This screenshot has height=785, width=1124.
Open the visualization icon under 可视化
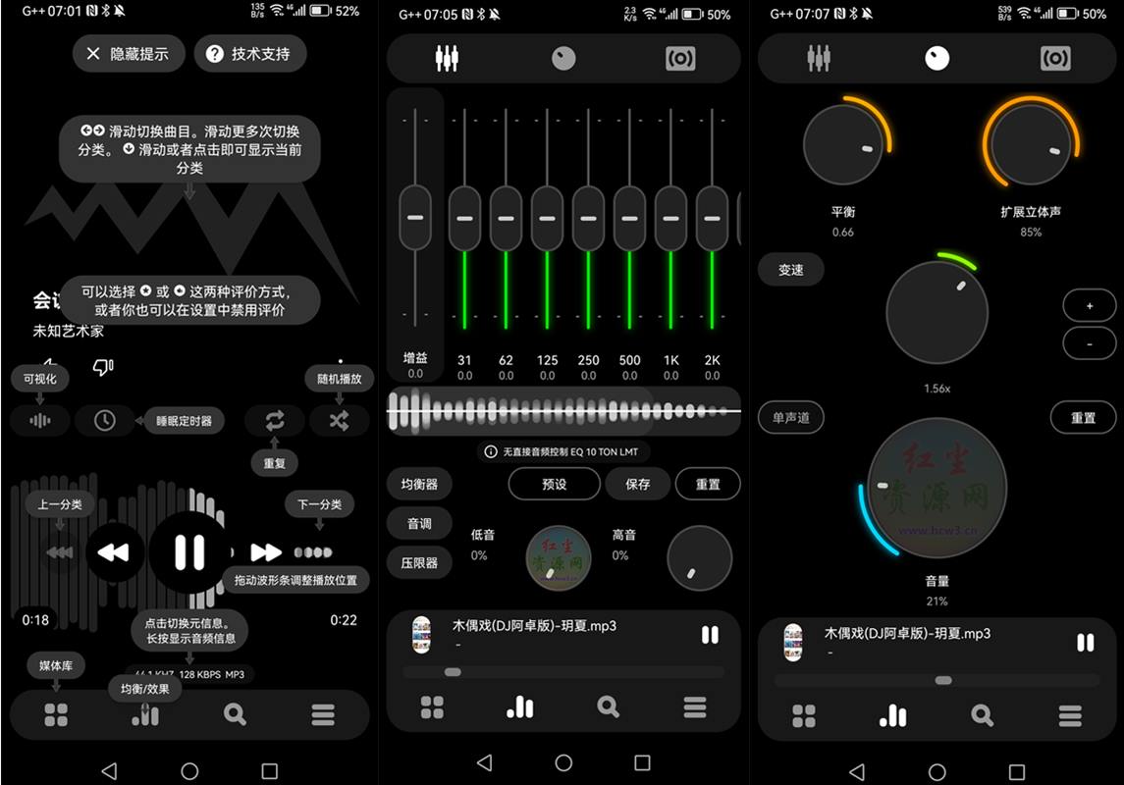coord(40,420)
